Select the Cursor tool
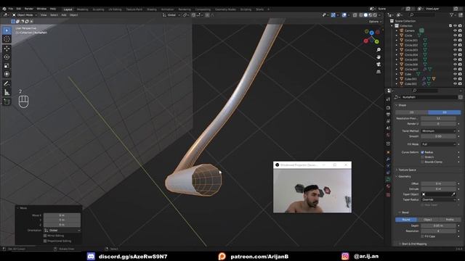Screen dimensions: 465x261 point(7,38)
